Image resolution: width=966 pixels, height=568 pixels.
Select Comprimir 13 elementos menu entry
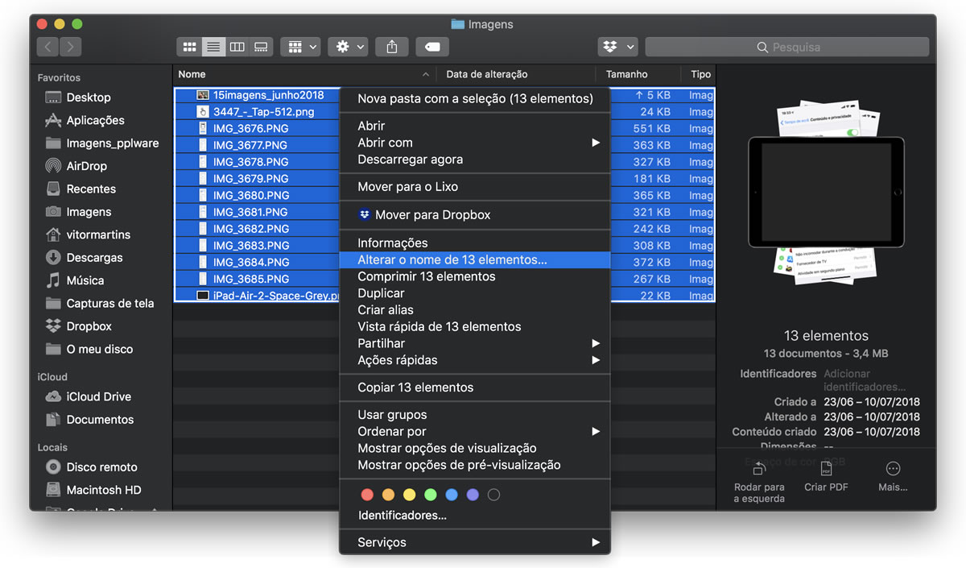[x=427, y=276]
